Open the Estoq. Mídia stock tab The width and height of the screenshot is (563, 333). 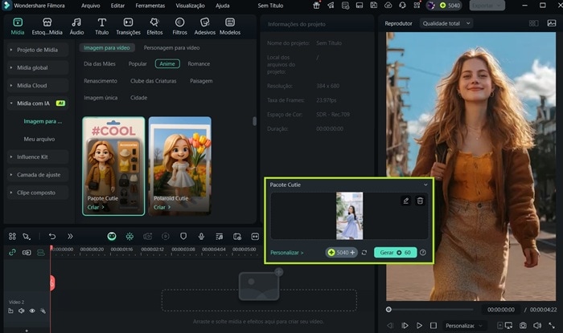click(47, 26)
